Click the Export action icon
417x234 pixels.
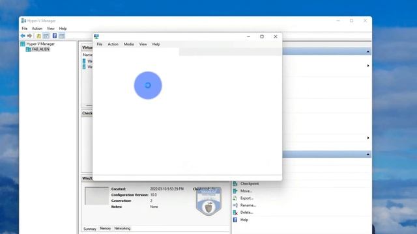click(235, 198)
